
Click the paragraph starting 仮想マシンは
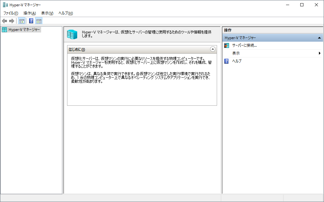141,78
